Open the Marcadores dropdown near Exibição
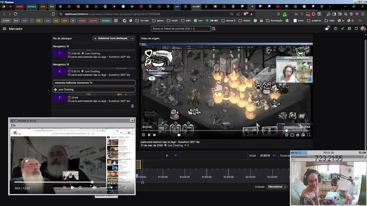 [x=277, y=187]
